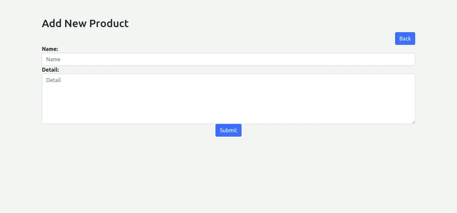The height and width of the screenshot is (213, 457).
Task: Click the blue Back button
Action: 405,39
